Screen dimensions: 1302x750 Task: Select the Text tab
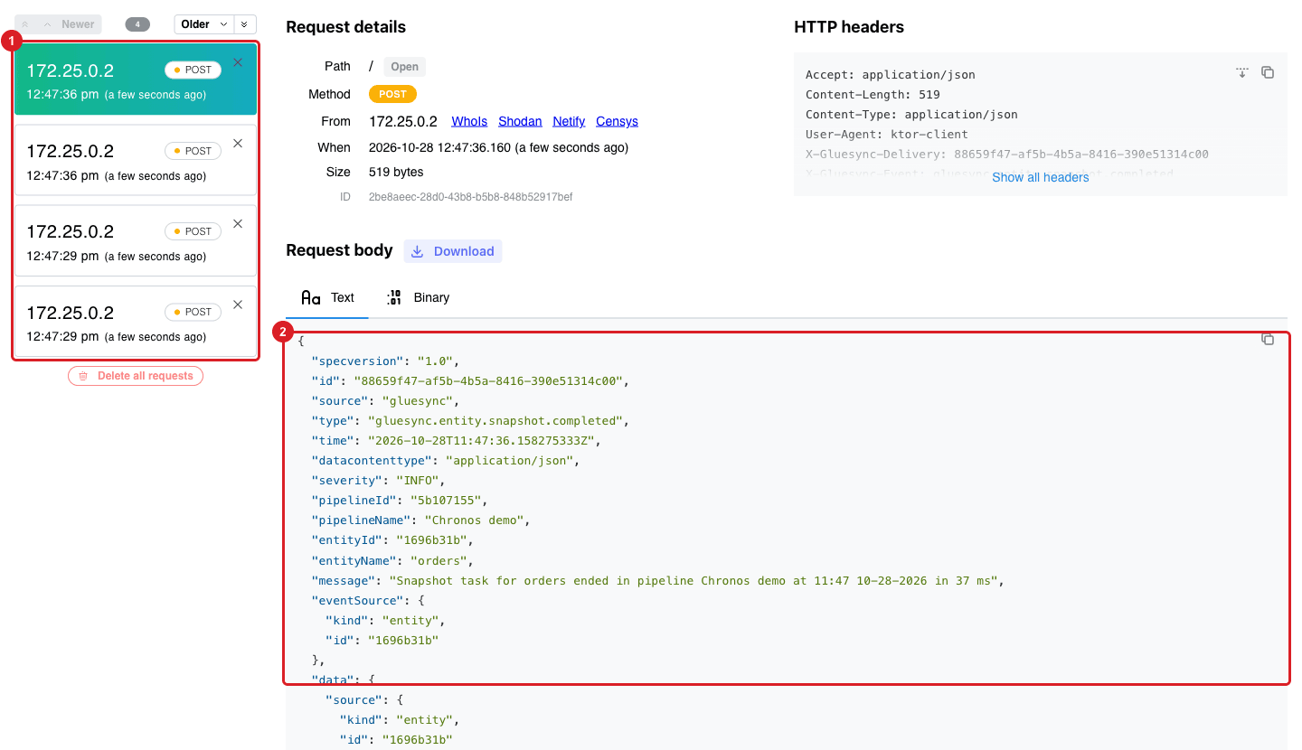327,297
